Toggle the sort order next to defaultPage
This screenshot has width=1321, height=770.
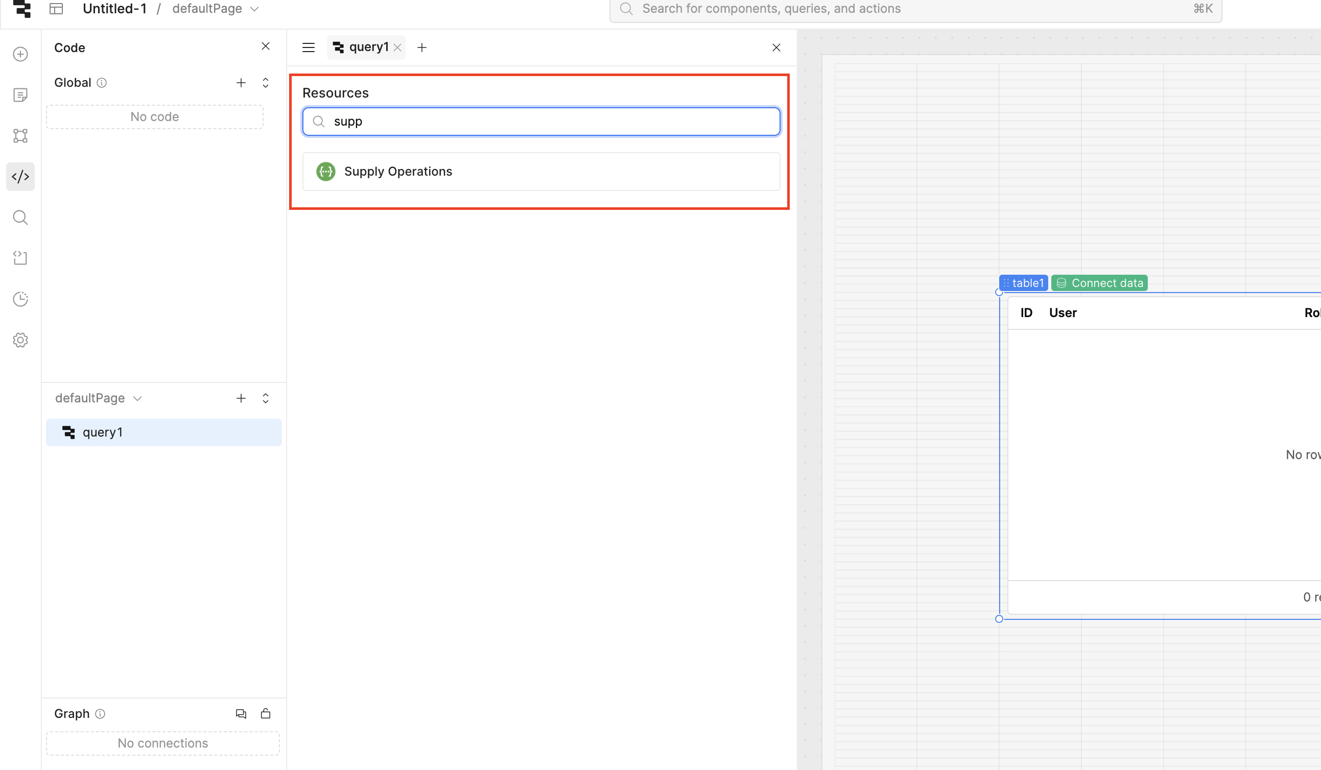pyautogui.click(x=266, y=398)
